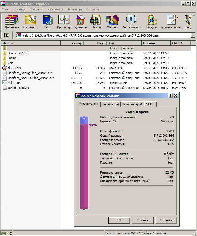Click the up-one-level folder button
Screen dimensions: 197x236
(6, 35)
